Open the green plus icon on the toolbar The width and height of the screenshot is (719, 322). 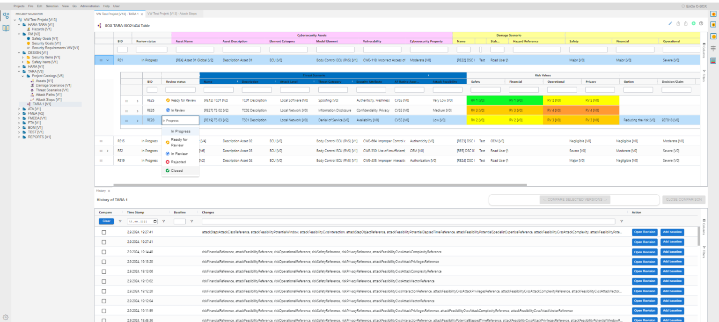[x=693, y=23]
